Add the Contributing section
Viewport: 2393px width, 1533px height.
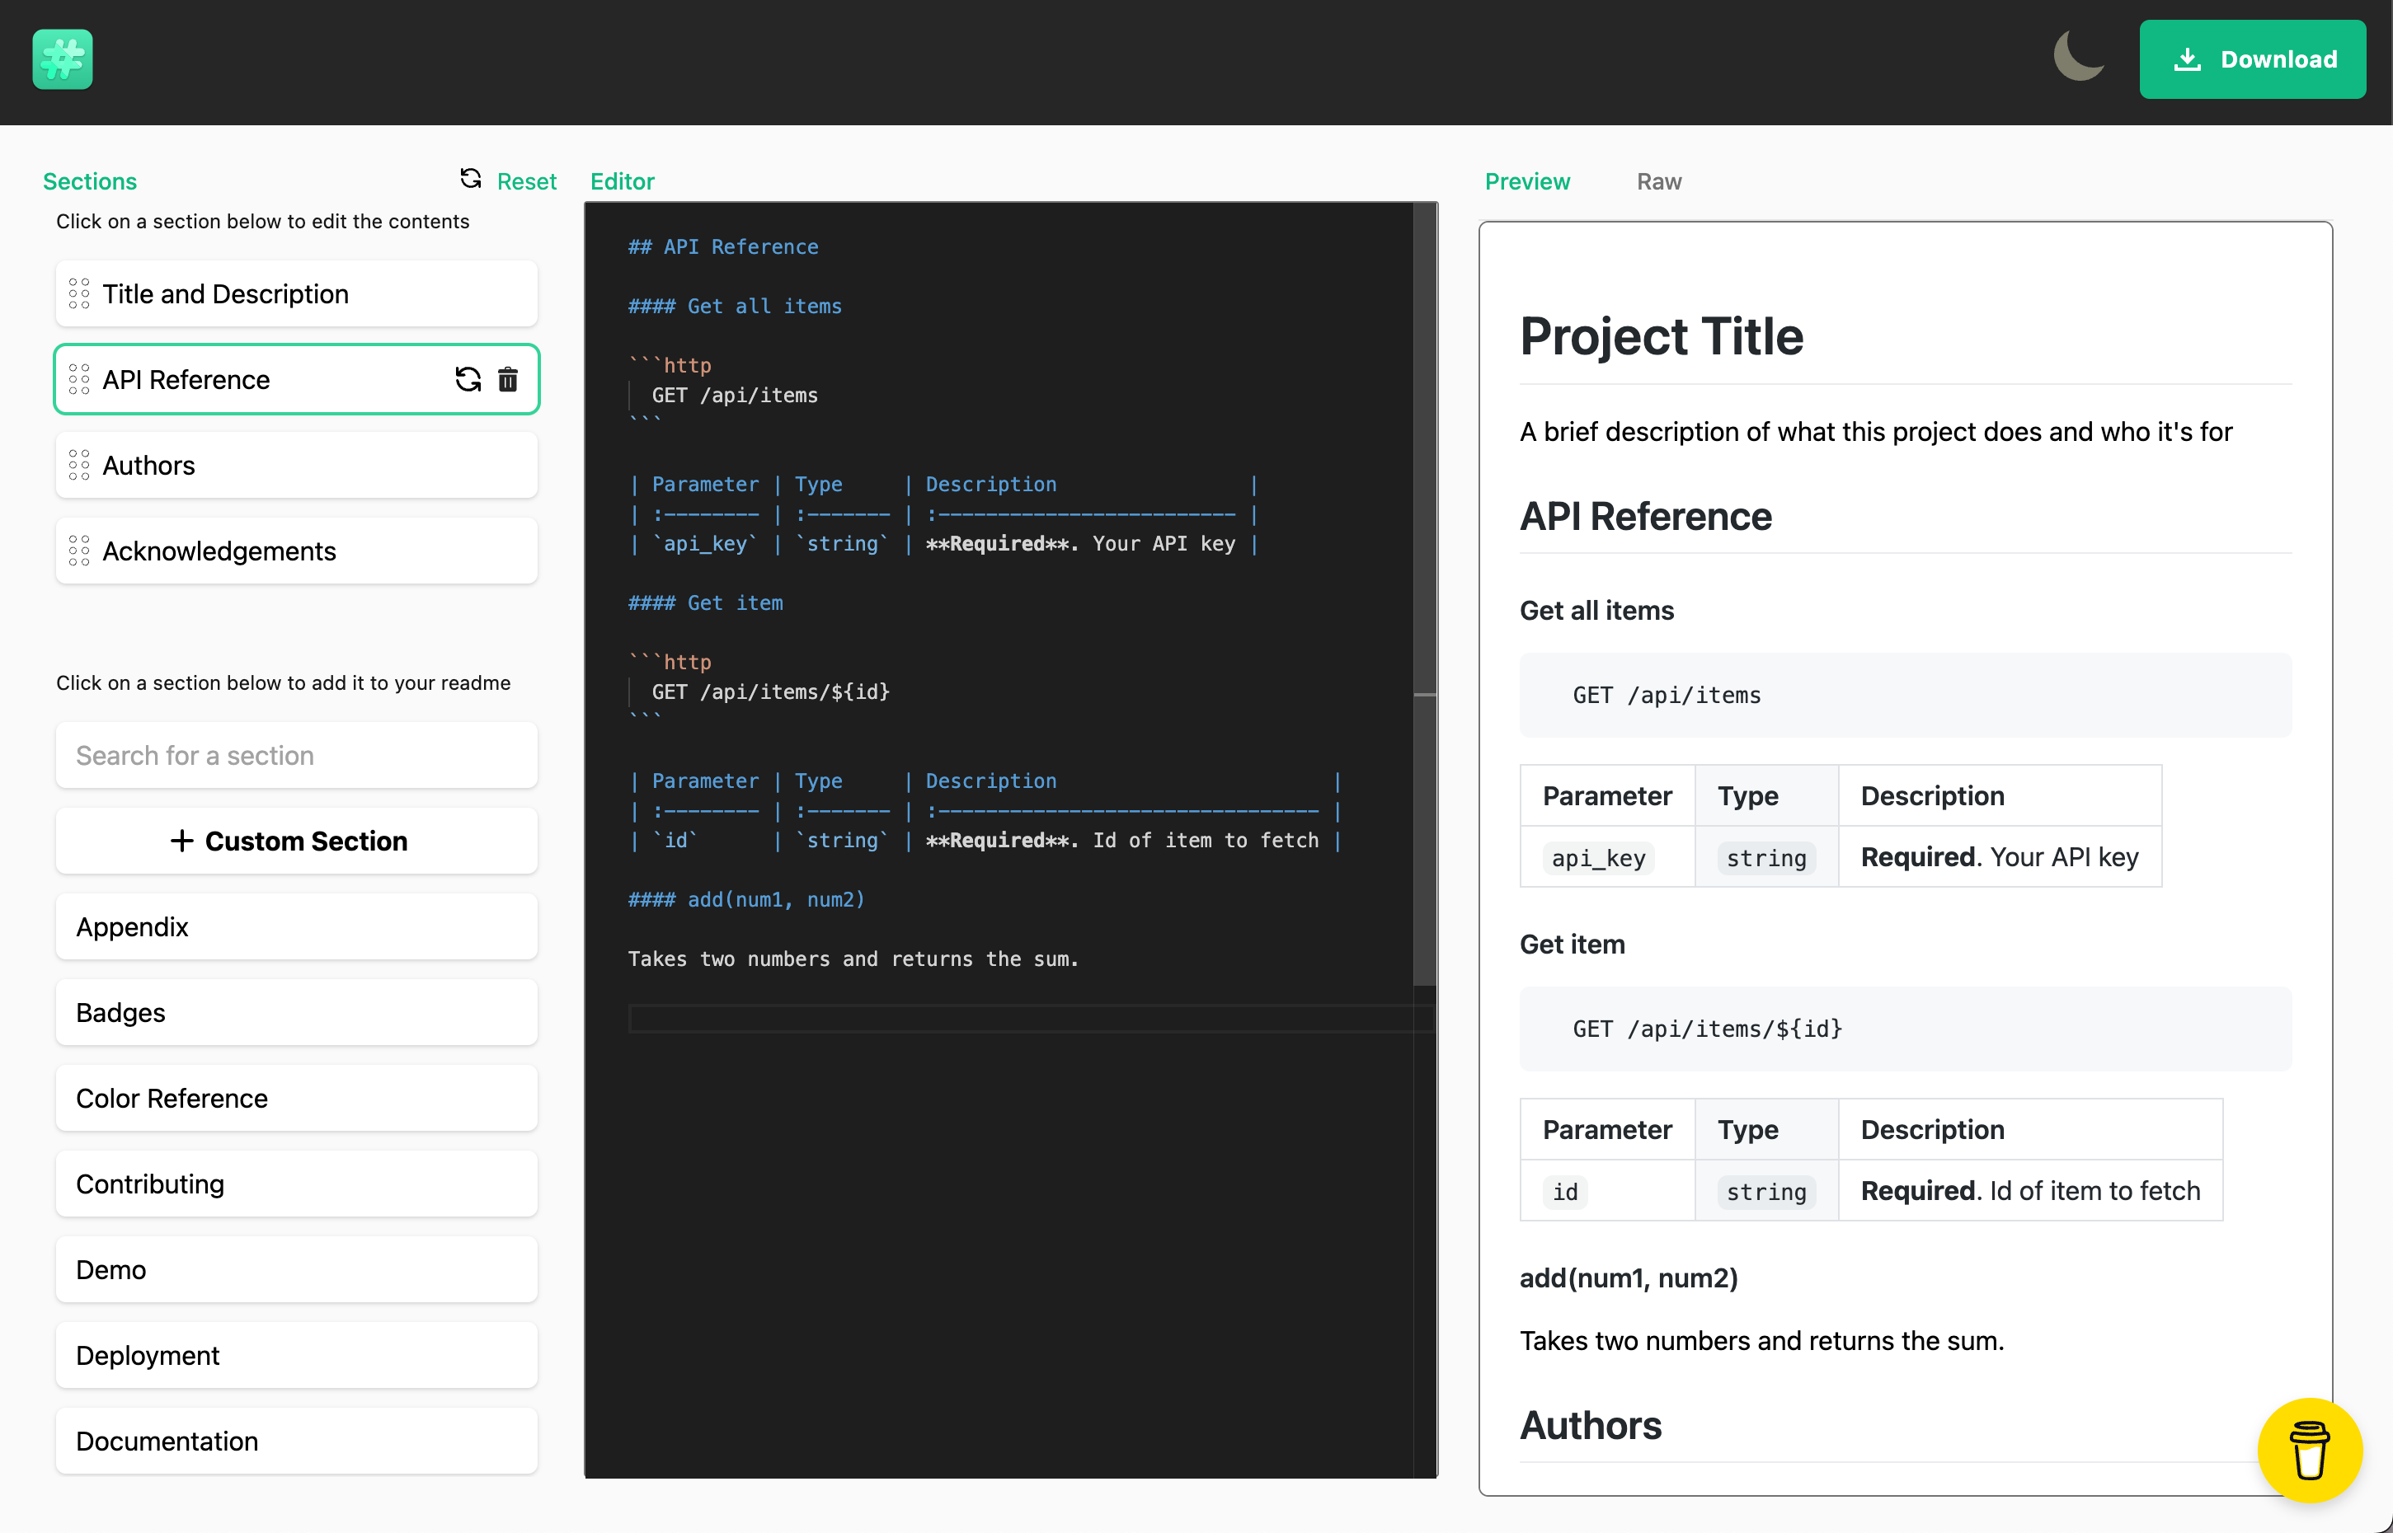coord(297,1184)
